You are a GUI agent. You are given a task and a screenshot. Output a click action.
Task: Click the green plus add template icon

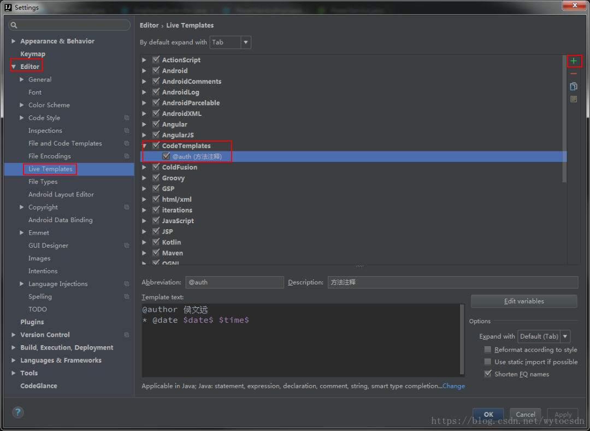574,61
